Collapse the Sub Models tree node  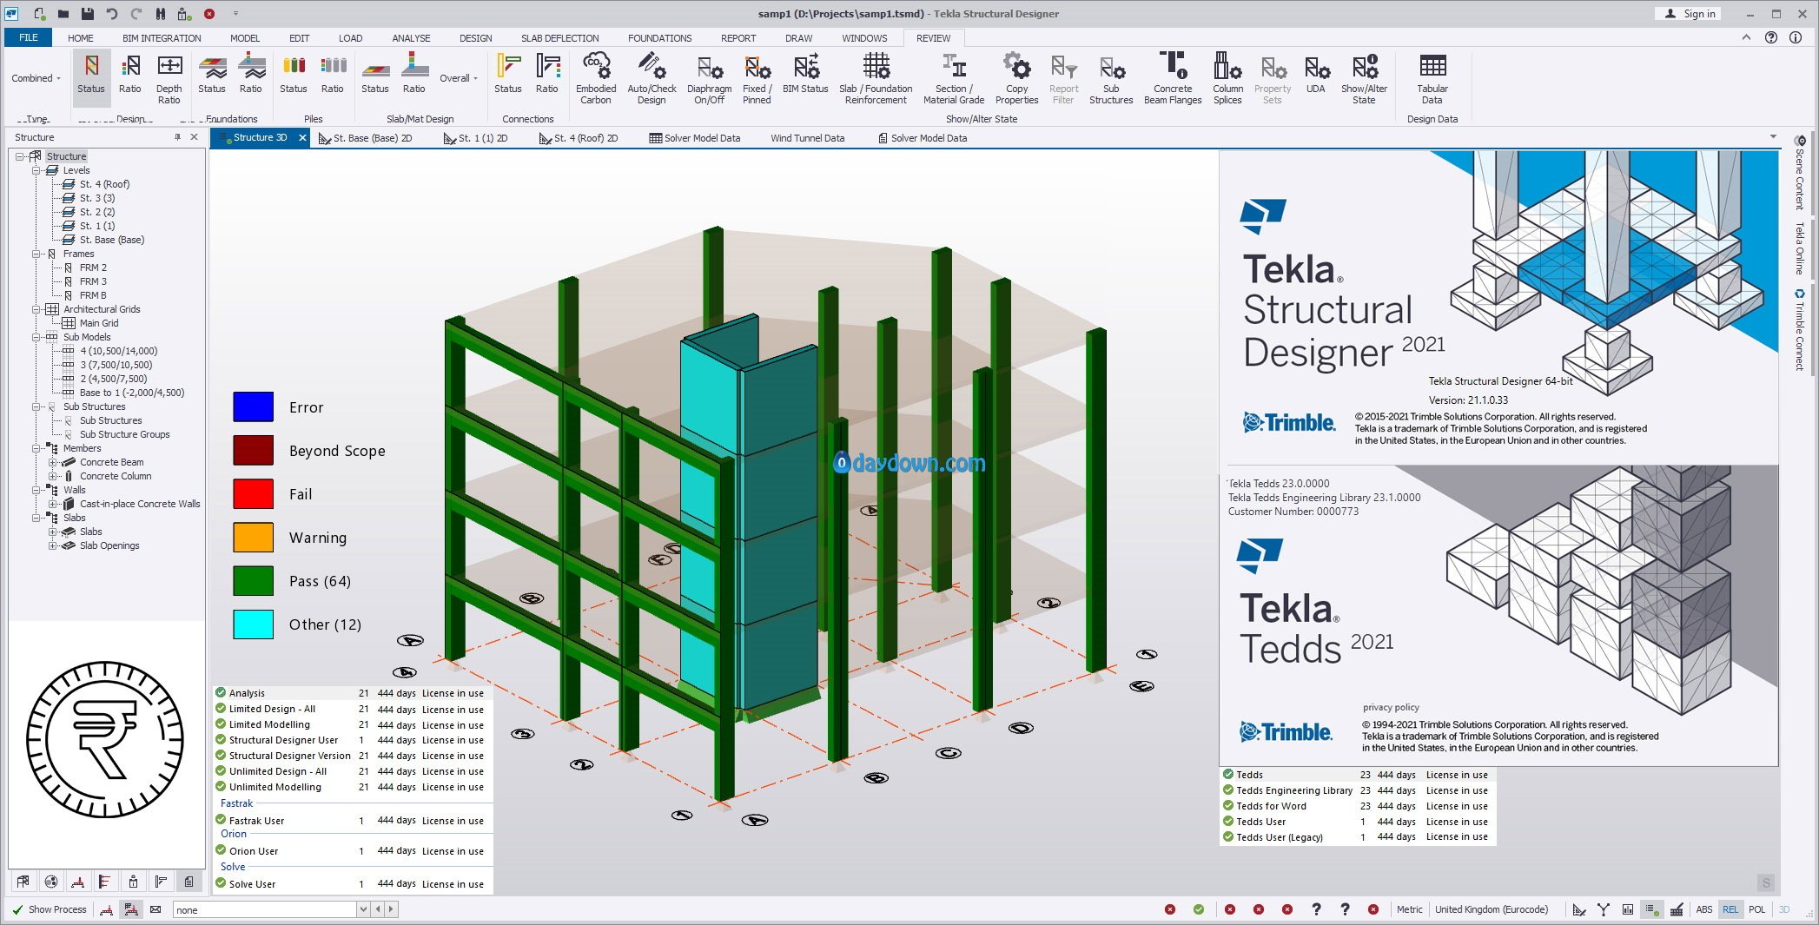coord(36,337)
